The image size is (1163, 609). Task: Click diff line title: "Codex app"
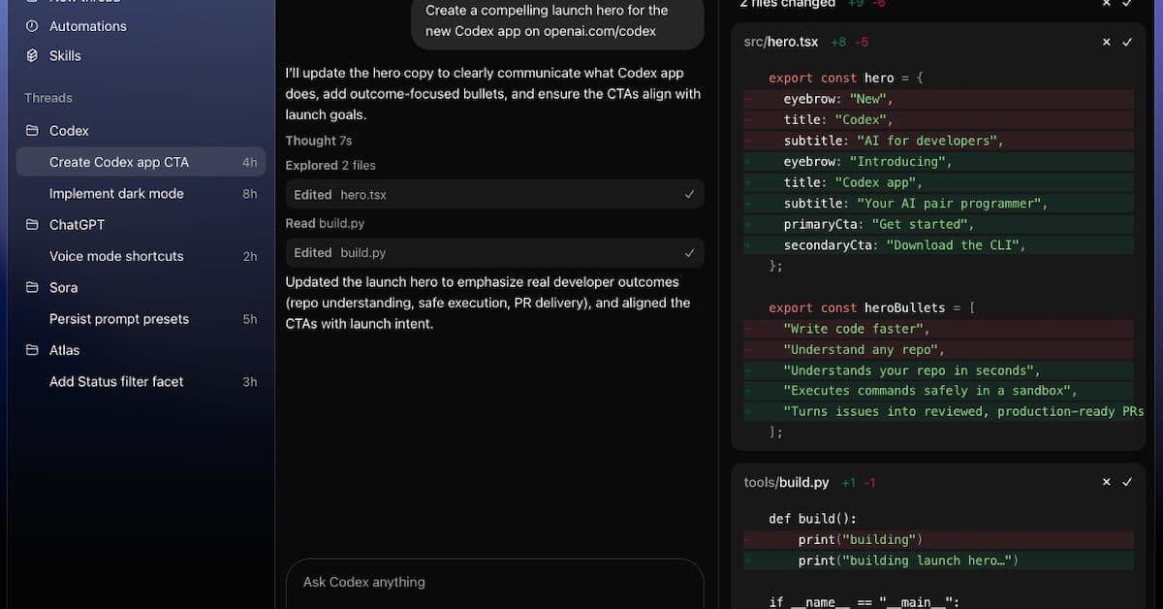pos(938,182)
